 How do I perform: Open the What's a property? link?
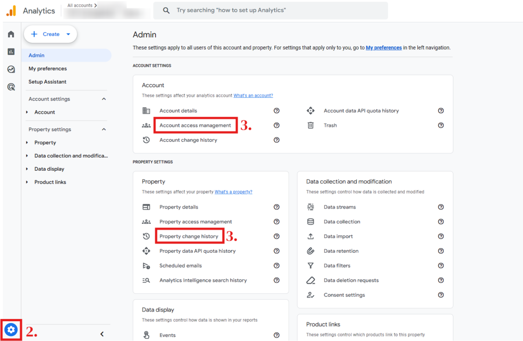click(233, 192)
